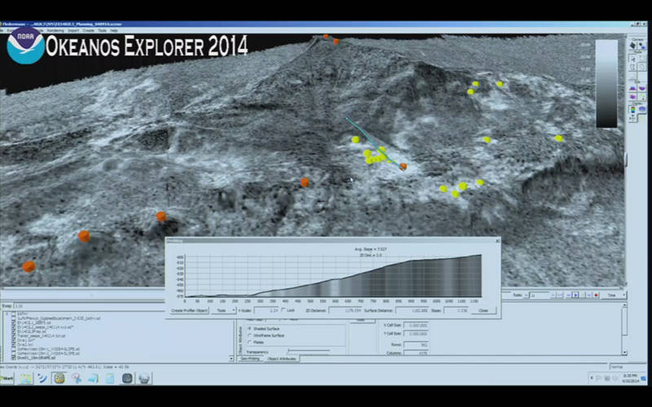Toggle Lock checkbox in profile window
Image resolution: width=652 pixels, height=407 pixels.
[x=284, y=310]
